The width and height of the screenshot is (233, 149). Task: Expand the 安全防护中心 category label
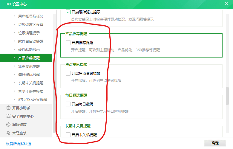click(23, 117)
